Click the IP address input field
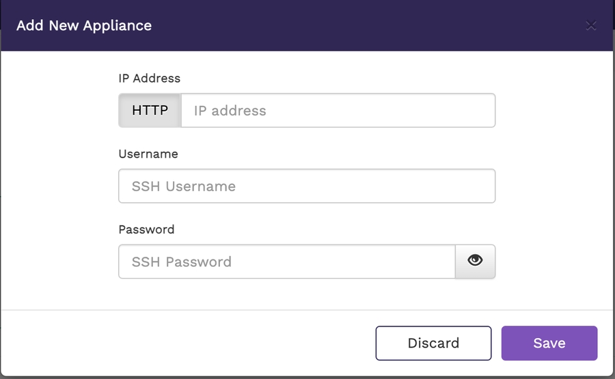The width and height of the screenshot is (615, 379). pyautogui.click(x=338, y=111)
